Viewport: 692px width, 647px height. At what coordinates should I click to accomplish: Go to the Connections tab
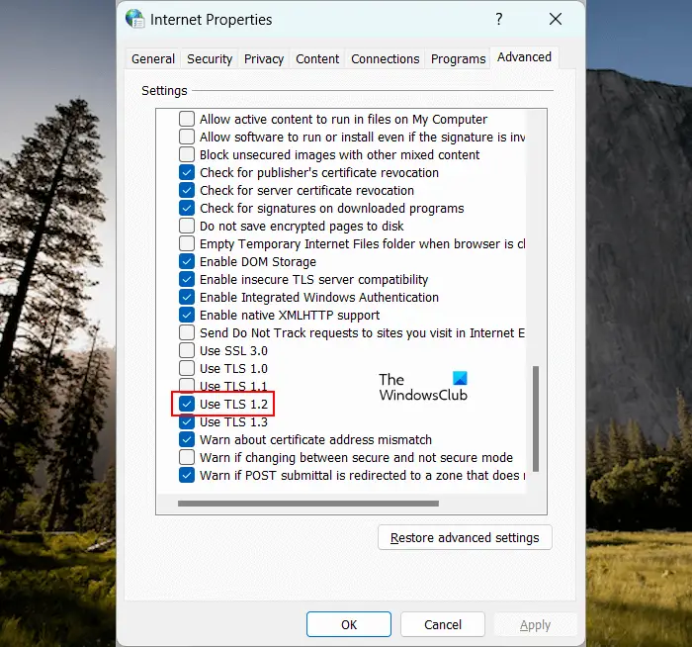386,58
